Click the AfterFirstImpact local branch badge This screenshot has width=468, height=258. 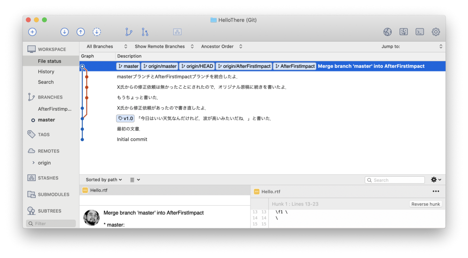point(294,66)
